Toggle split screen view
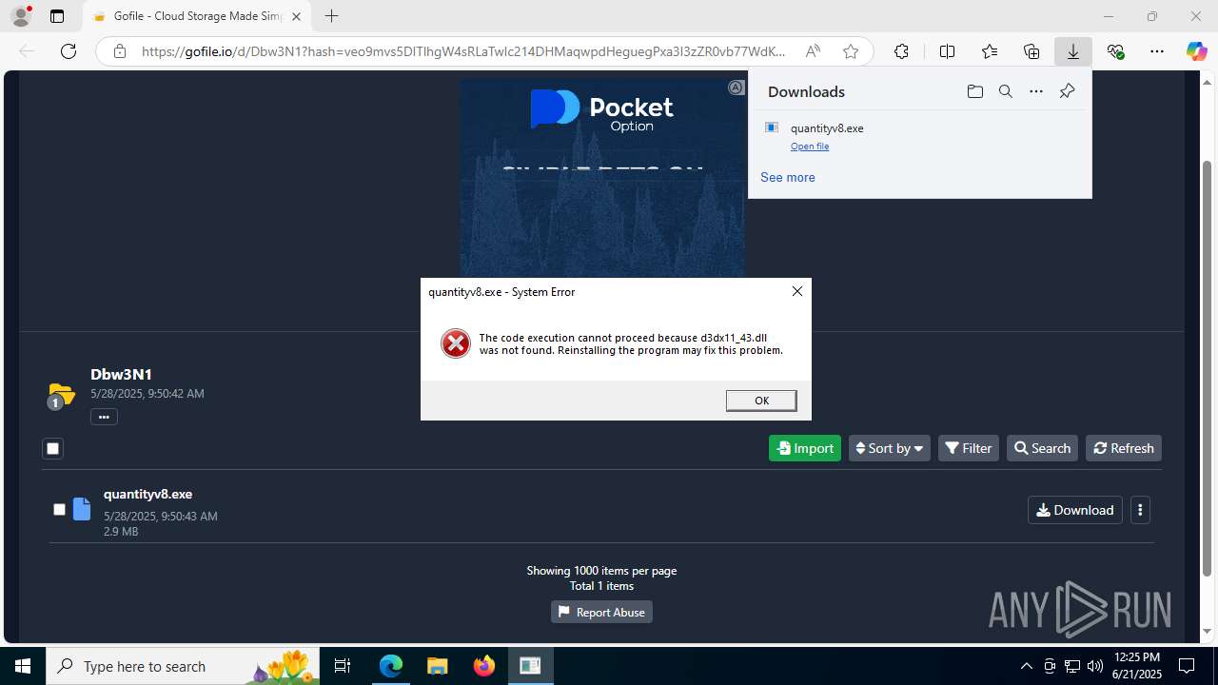This screenshot has height=685, width=1218. click(x=947, y=51)
